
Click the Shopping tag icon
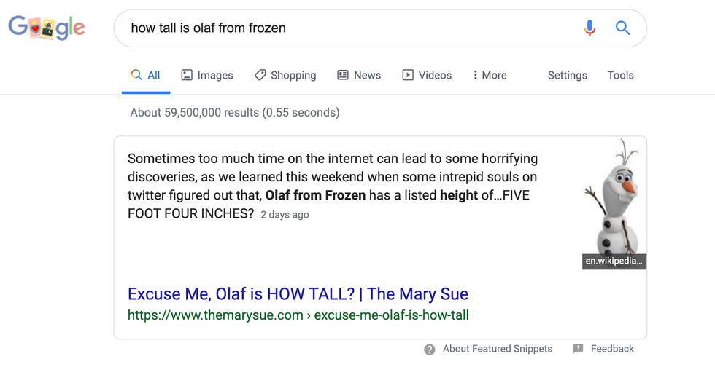click(260, 75)
